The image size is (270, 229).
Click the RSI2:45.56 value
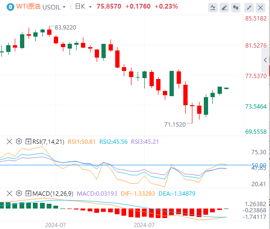113,142
